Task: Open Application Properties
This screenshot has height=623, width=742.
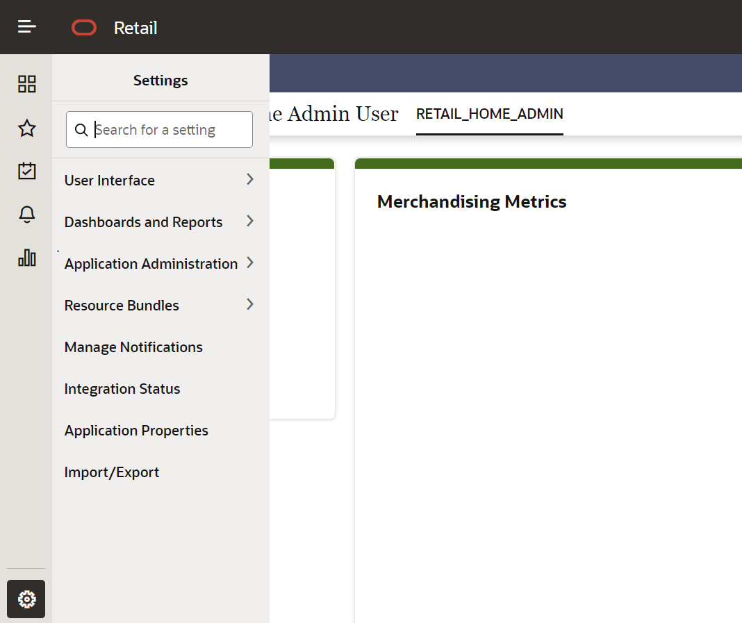Action: 136,430
